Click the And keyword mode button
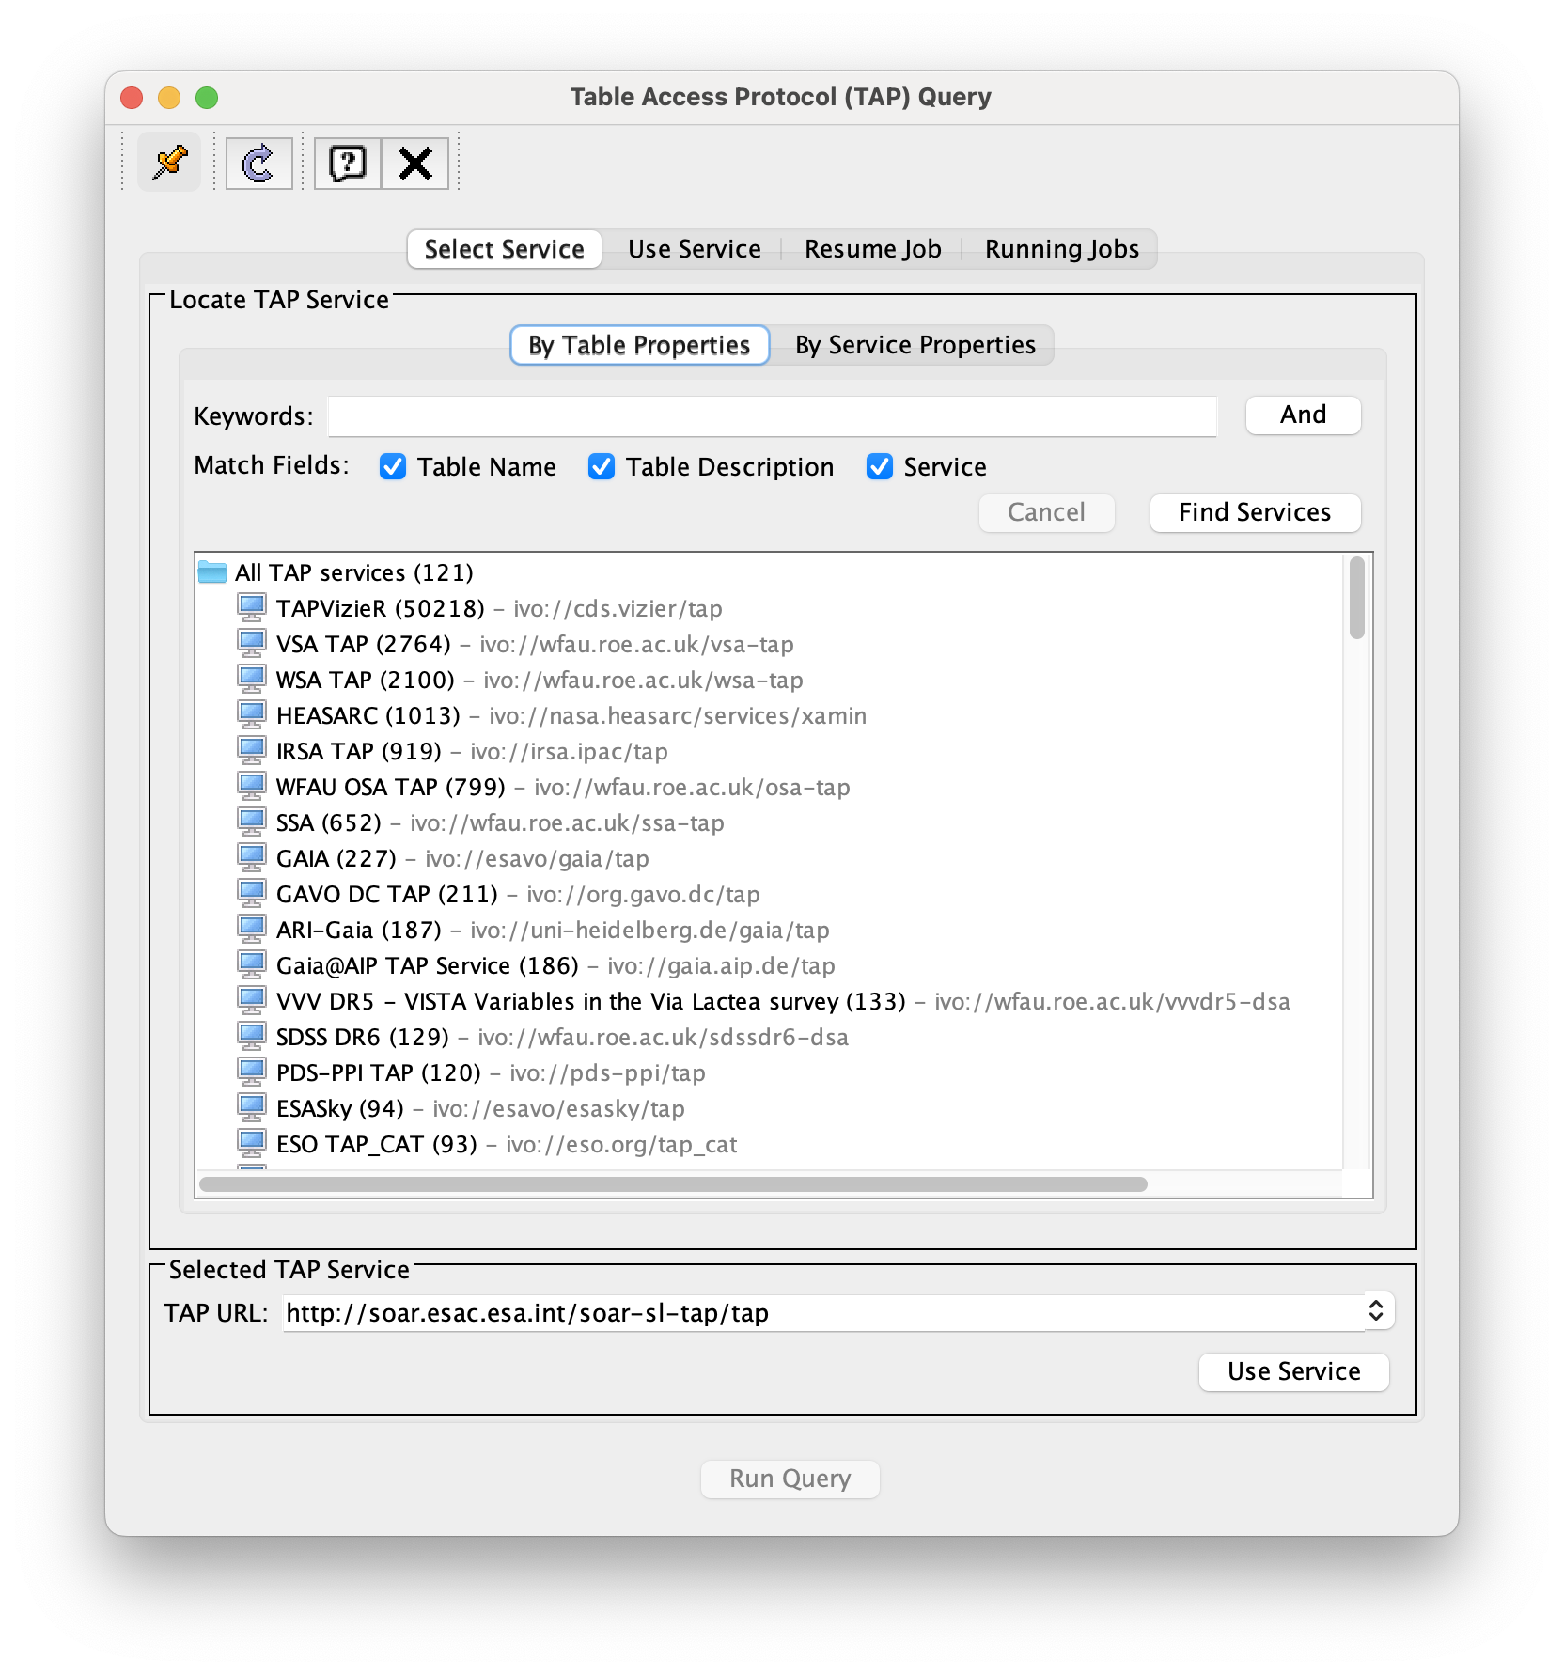 1303,415
